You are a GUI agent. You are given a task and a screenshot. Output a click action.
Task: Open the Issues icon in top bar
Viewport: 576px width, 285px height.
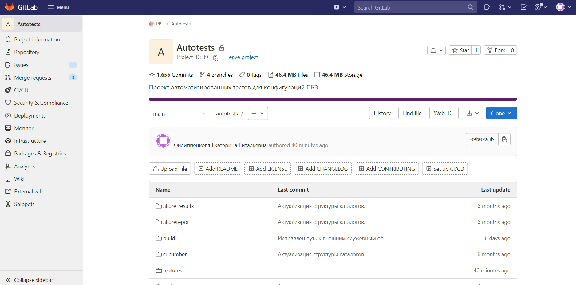click(x=487, y=7)
